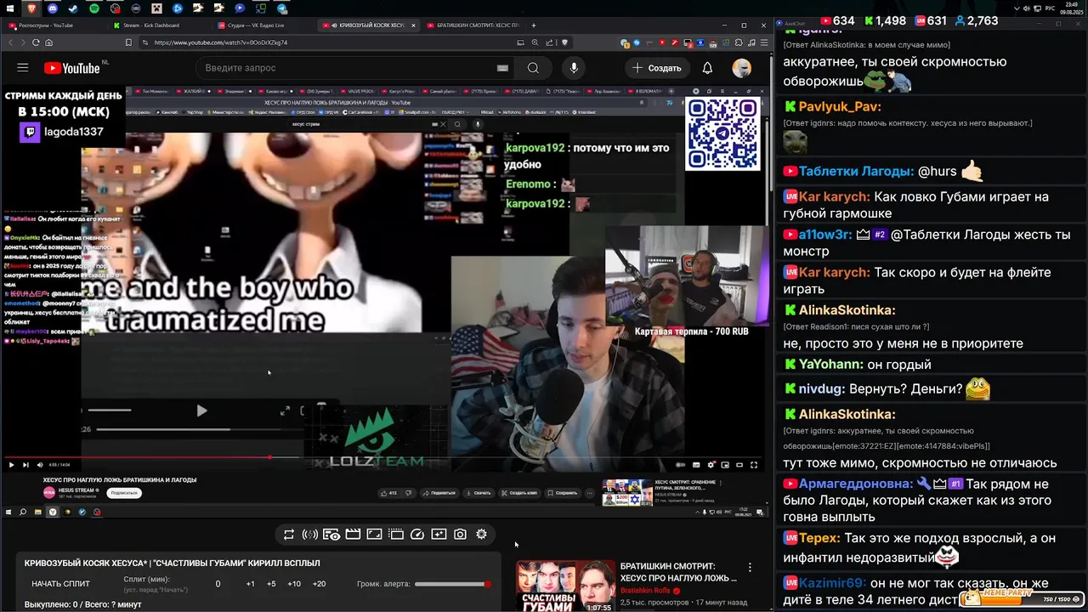This screenshot has height=612, width=1088.
Task: Click the split minutes value field showing 0
Action: (x=218, y=584)
